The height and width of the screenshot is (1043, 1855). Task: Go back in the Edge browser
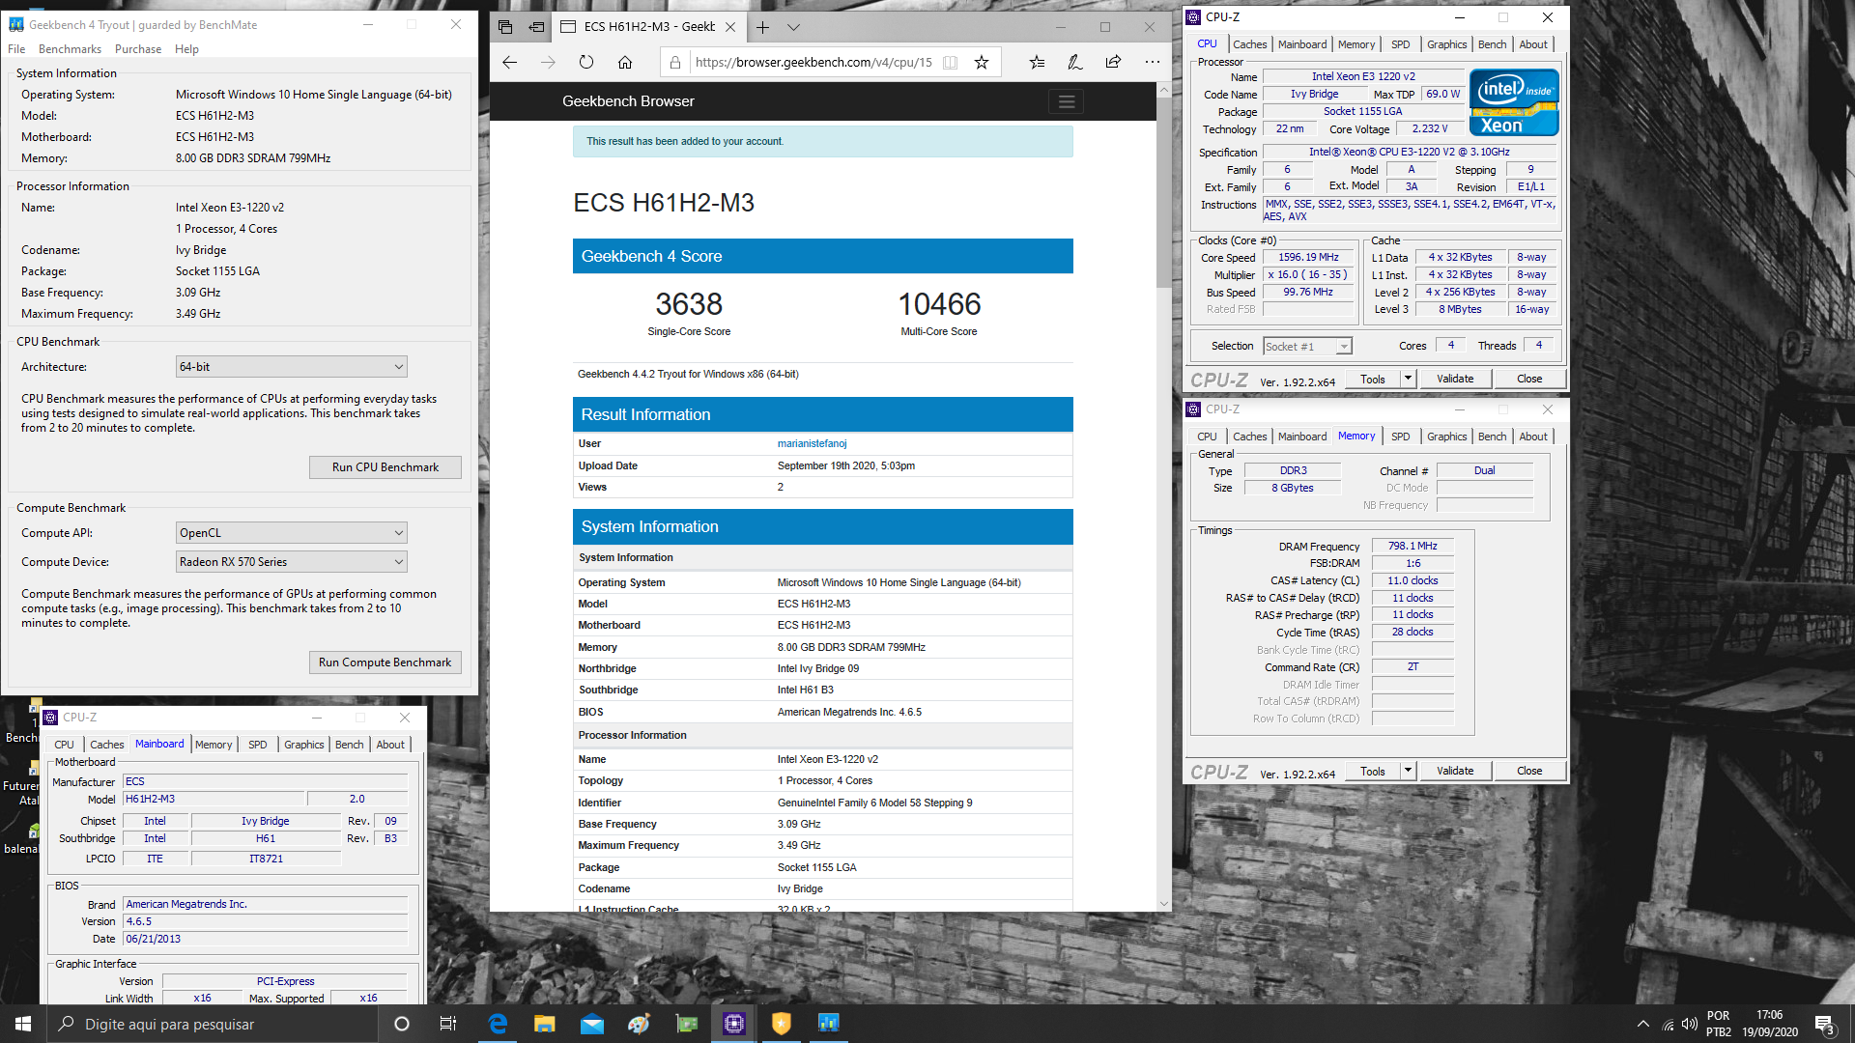(x=509, y=62)
